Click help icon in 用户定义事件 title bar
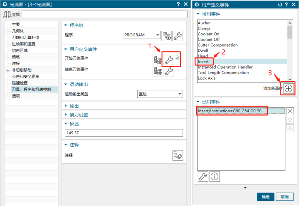 coord(286,5)
